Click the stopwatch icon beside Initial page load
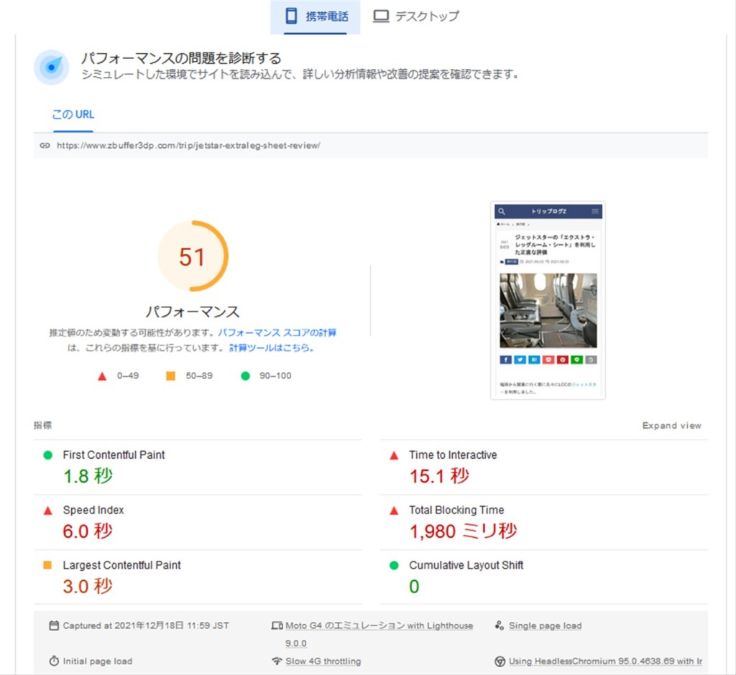 (54, 661)
